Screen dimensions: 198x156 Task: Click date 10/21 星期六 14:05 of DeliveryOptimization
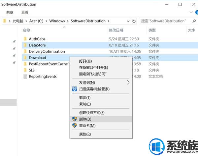pyautogui.click(x=125, y=51)
